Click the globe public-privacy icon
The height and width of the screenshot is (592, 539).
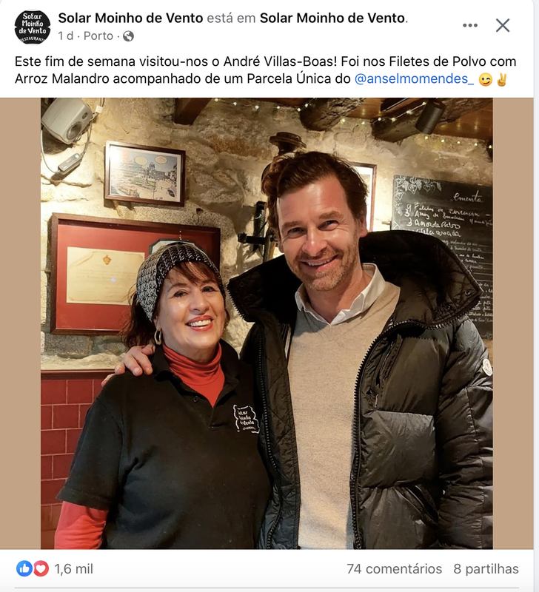pos(128,36)
